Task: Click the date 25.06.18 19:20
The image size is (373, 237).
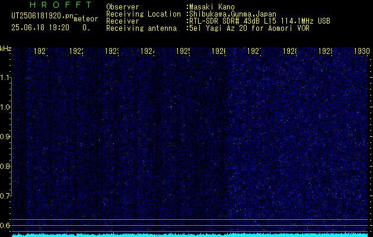Action: [x=40, y=28]
